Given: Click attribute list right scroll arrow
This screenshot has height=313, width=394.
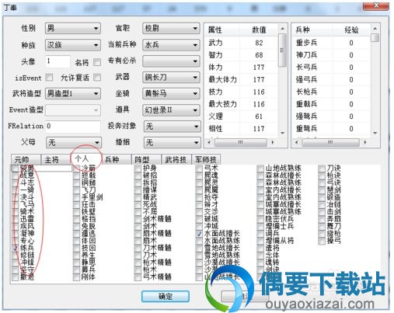Looking at the screenshot, I should click(x=273, y=142).
